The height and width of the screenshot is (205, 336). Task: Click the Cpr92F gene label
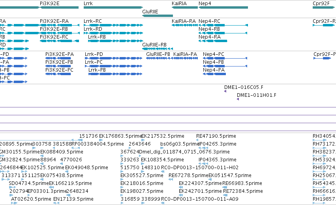321,4
